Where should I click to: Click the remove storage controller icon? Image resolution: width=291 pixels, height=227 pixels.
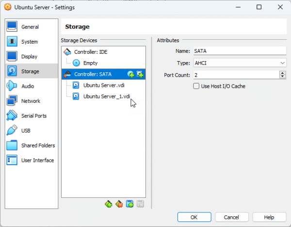119,204
